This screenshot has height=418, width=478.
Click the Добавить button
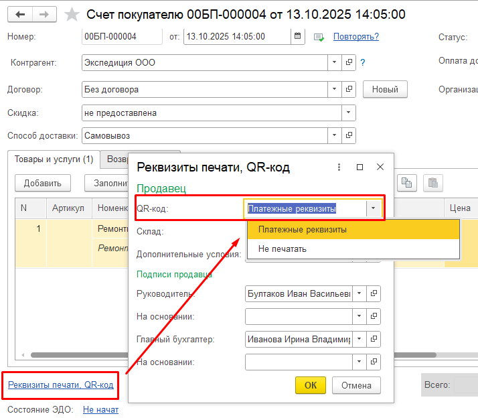43,183
